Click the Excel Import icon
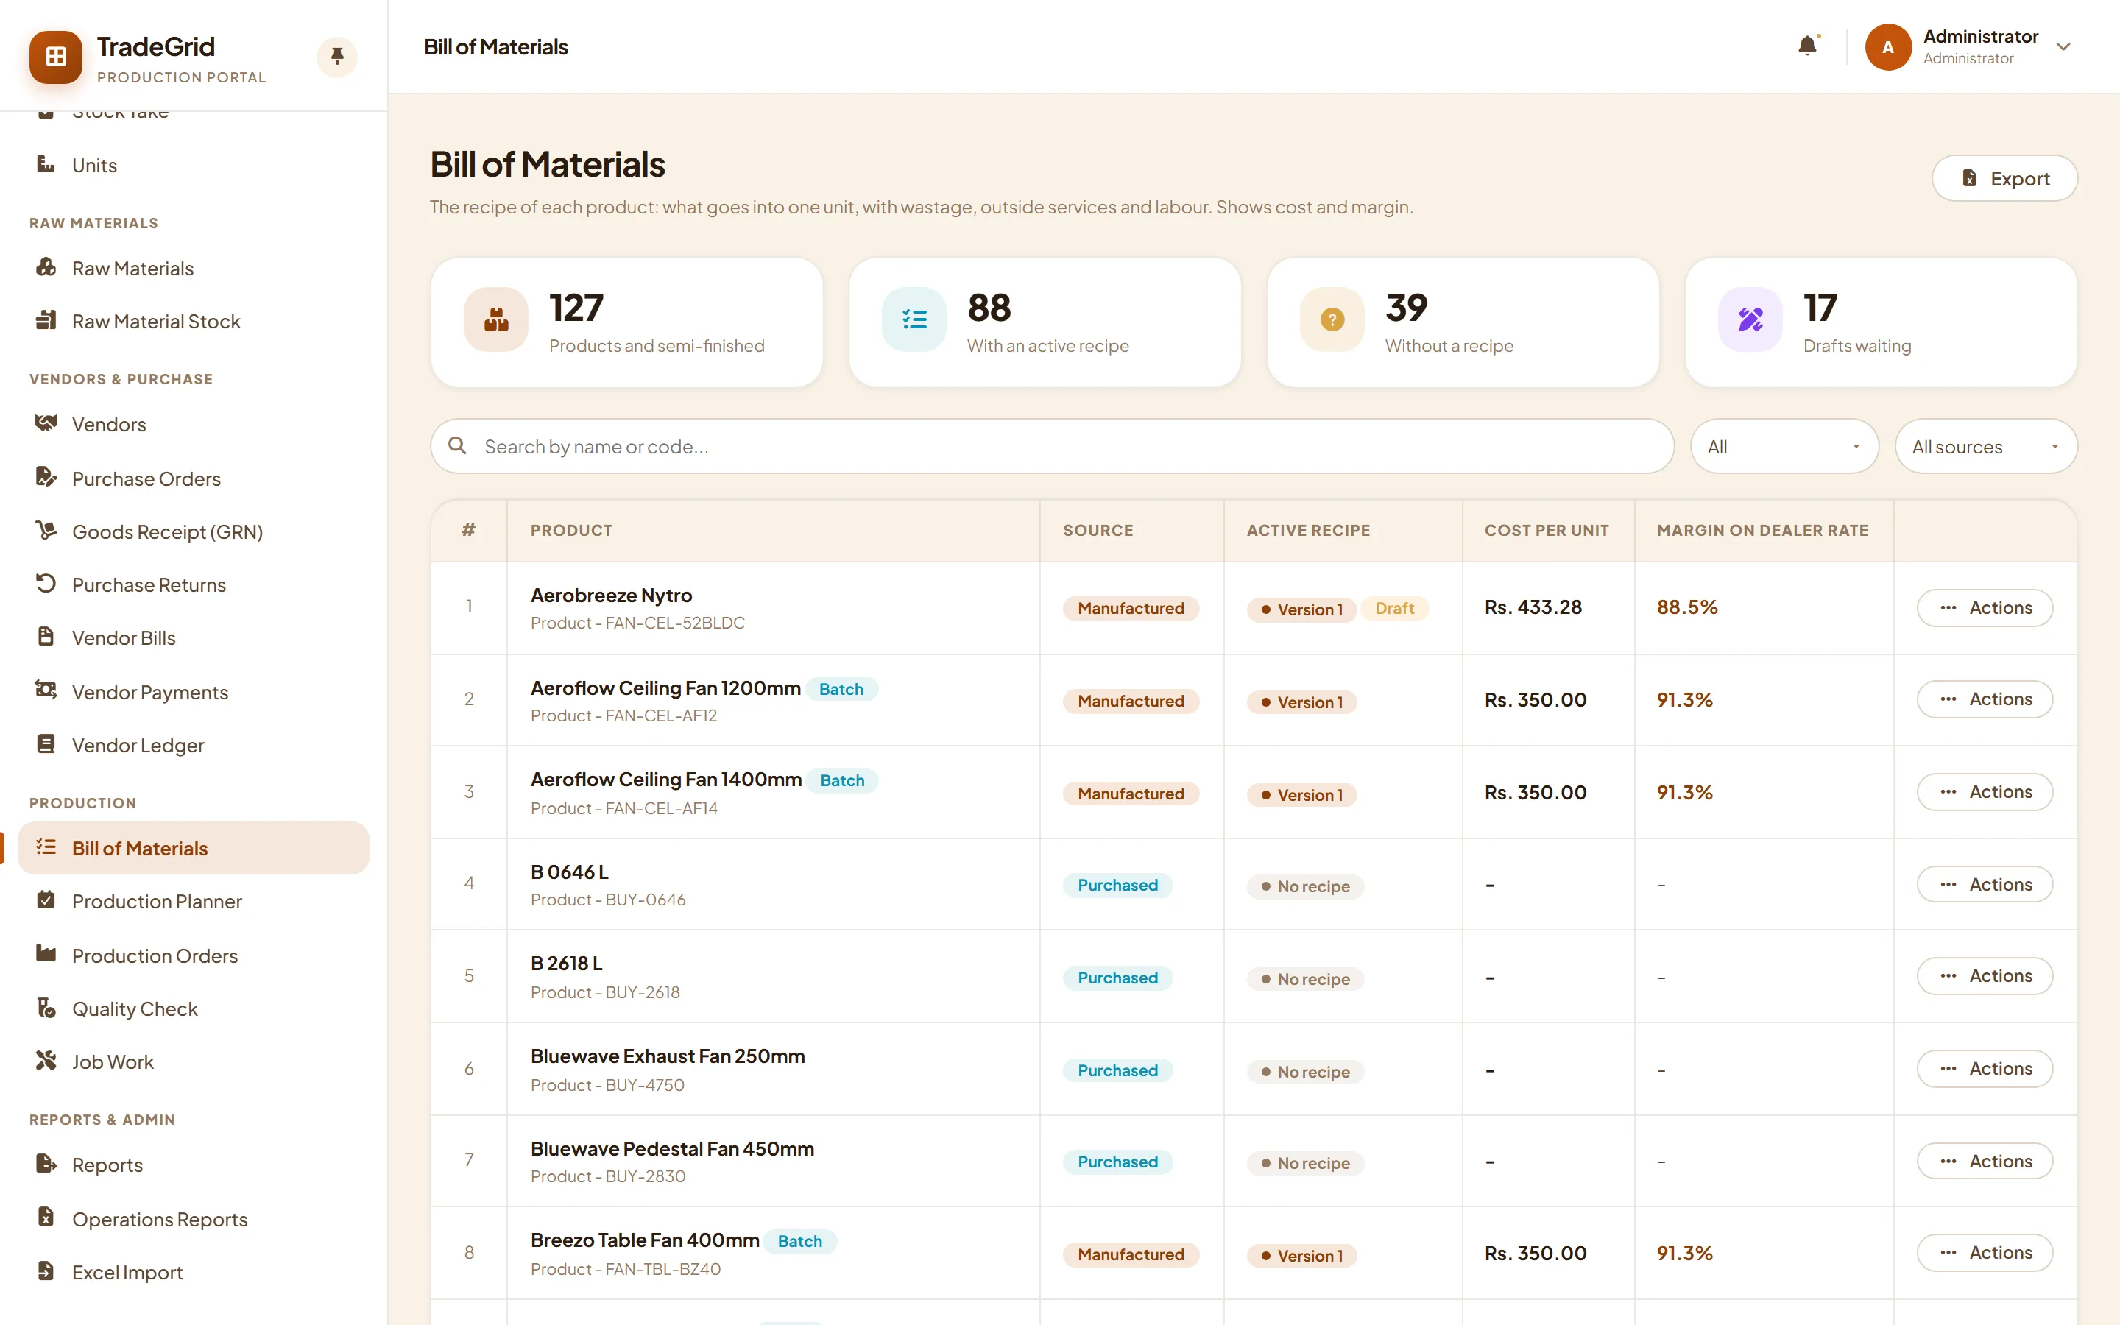2120x1325 pixels. (46, 1271)
